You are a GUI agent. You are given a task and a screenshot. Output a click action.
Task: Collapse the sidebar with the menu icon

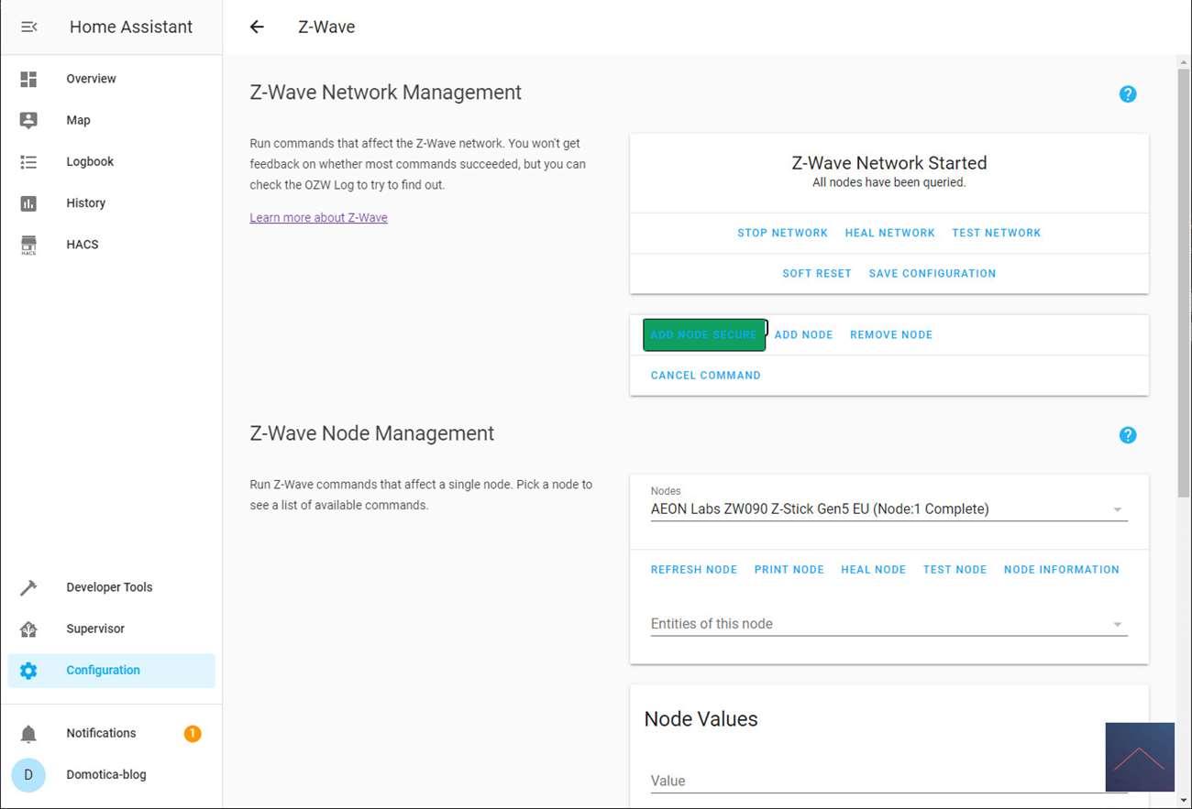coord(28,27)
